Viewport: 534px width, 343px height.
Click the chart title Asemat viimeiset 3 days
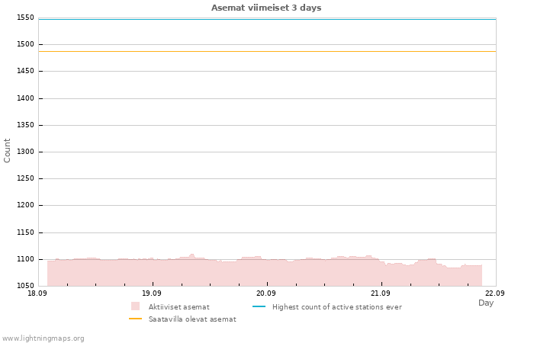[x=266, y=8]
